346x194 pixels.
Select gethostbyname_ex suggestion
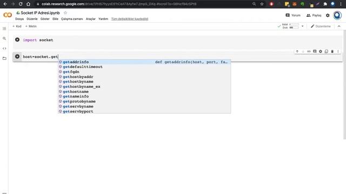pyautogui.click(x=144, y=87)
